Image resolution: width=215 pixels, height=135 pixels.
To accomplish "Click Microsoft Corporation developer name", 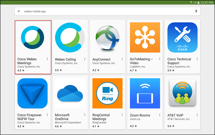I will 68,122.
